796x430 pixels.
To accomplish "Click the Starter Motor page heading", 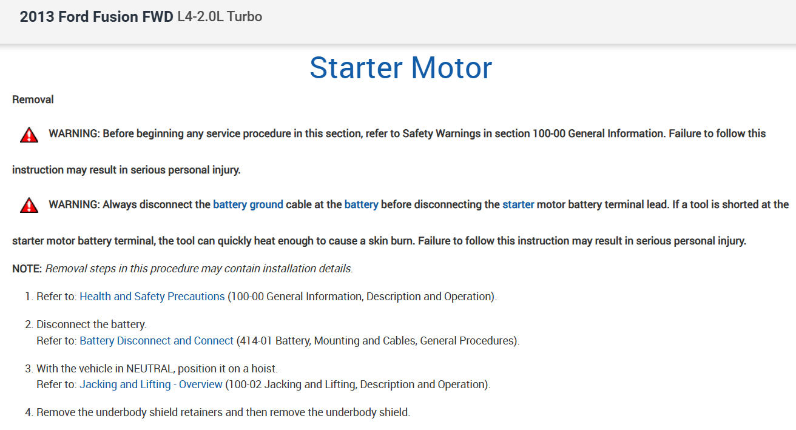I will (x=400, y=67).
